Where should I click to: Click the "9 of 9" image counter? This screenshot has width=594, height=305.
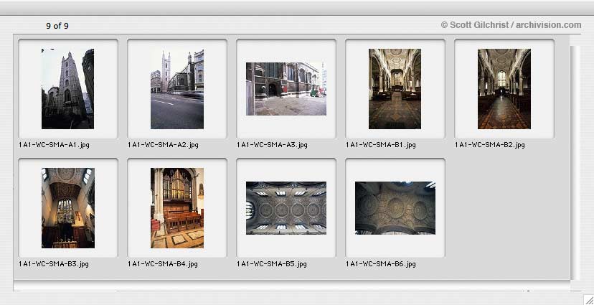[x=57, y=26]
